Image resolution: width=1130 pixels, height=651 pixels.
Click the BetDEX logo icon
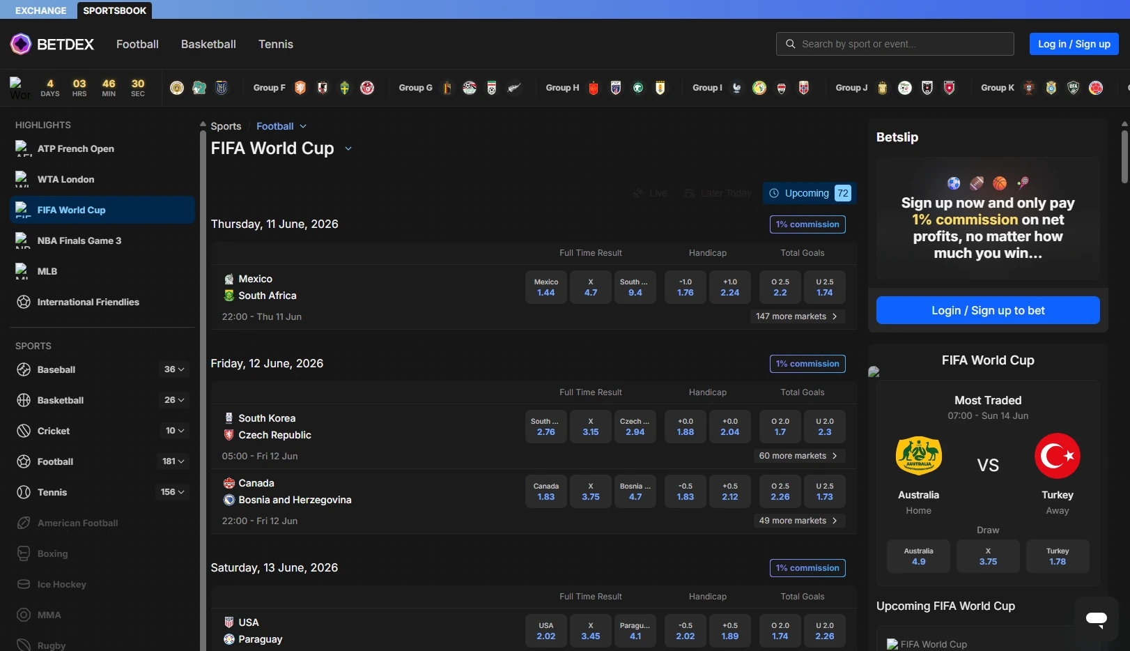point(21,44)
